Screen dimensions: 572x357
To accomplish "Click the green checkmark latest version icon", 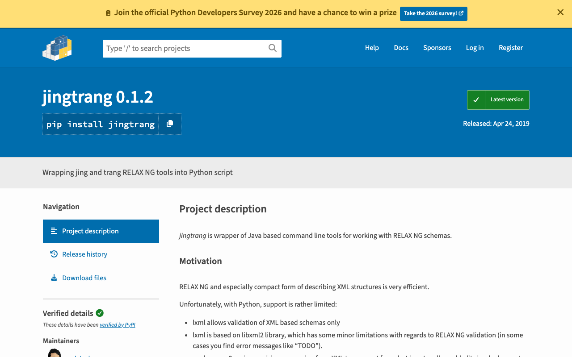I will coord(476,100).
